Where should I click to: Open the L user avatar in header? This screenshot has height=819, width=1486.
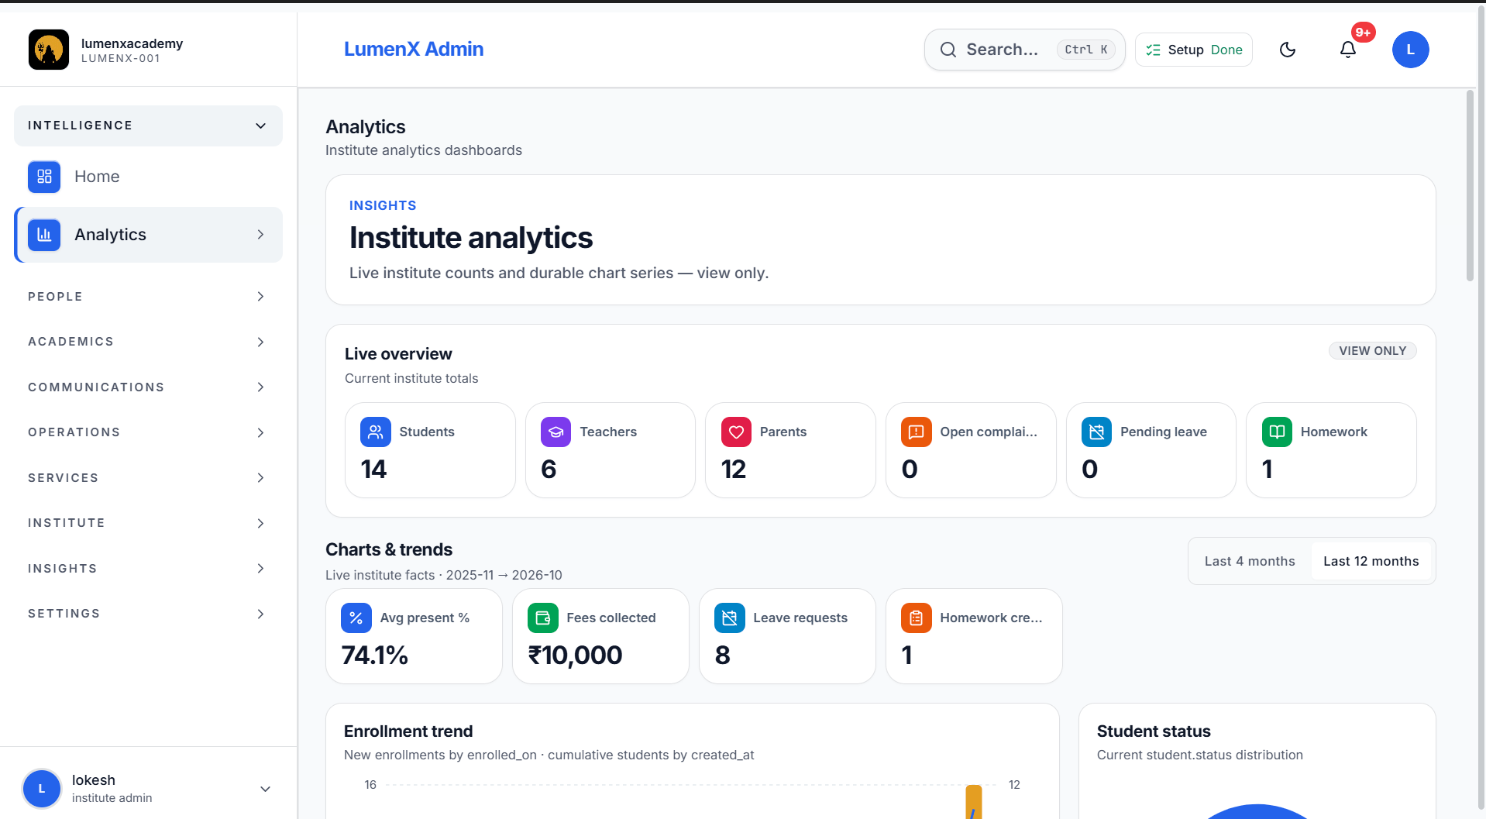pos(1411,50)
